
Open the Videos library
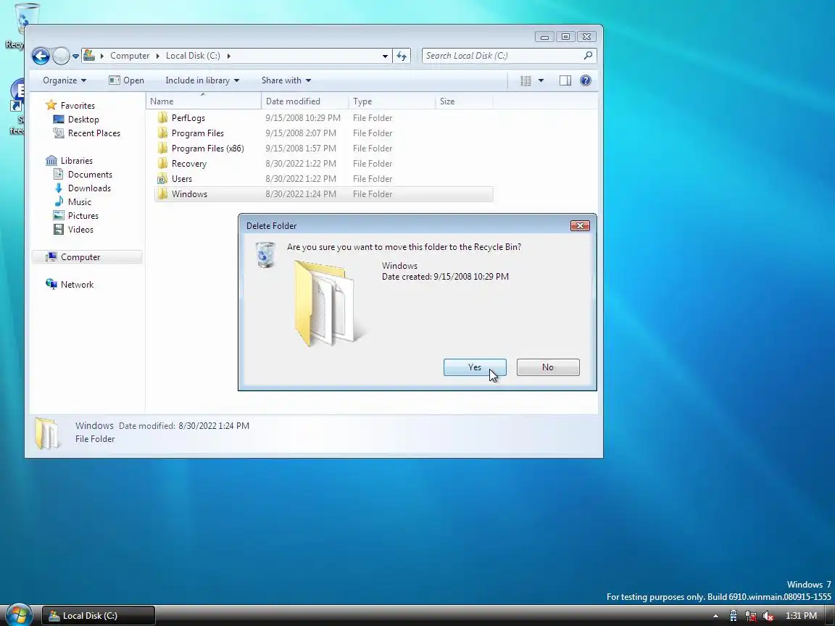click(x=80, y=230)
